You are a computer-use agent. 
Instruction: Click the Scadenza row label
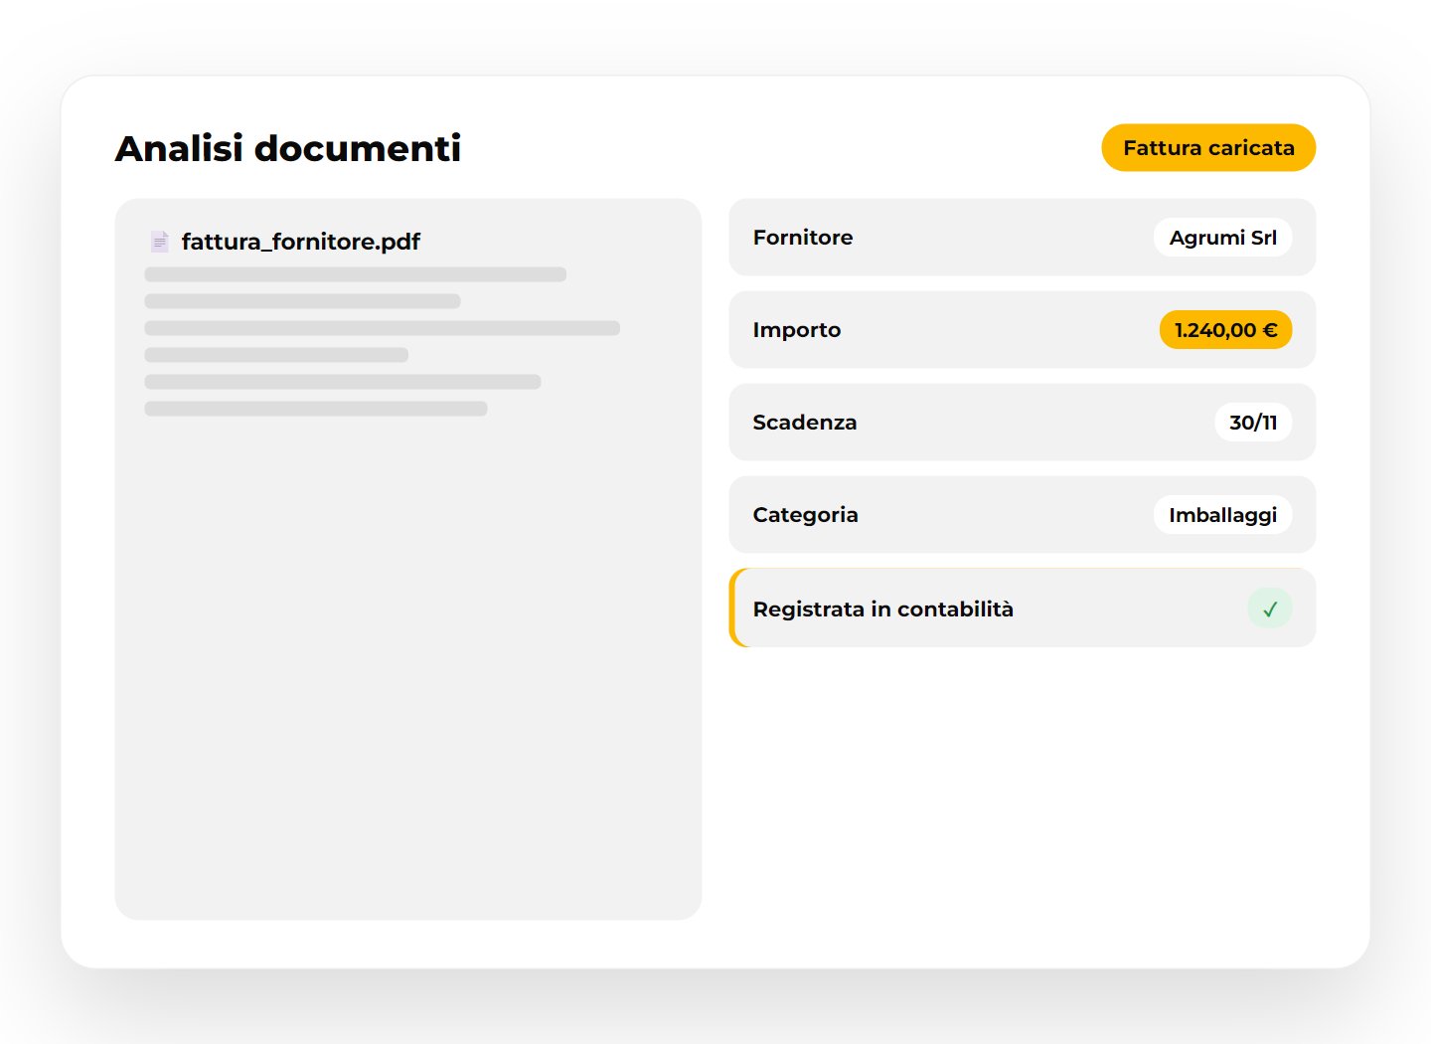coord(805,423)
